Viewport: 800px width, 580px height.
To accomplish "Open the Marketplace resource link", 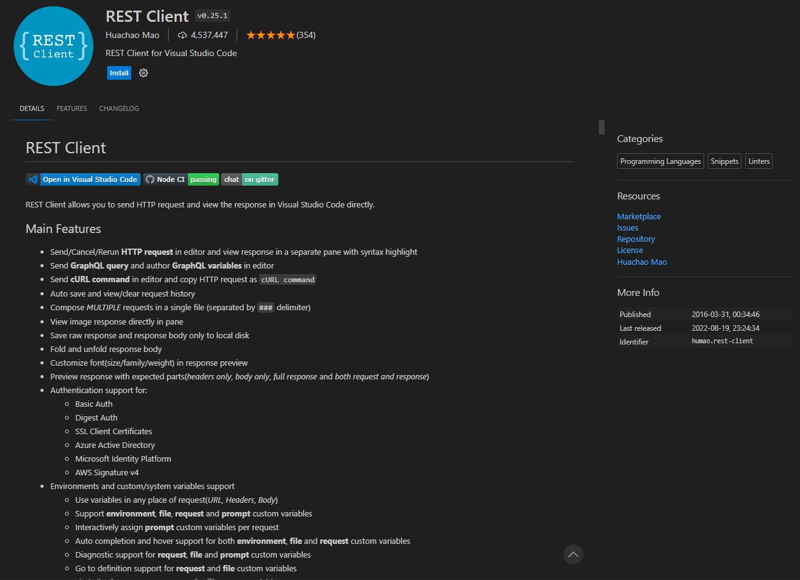I will point(639,217).
